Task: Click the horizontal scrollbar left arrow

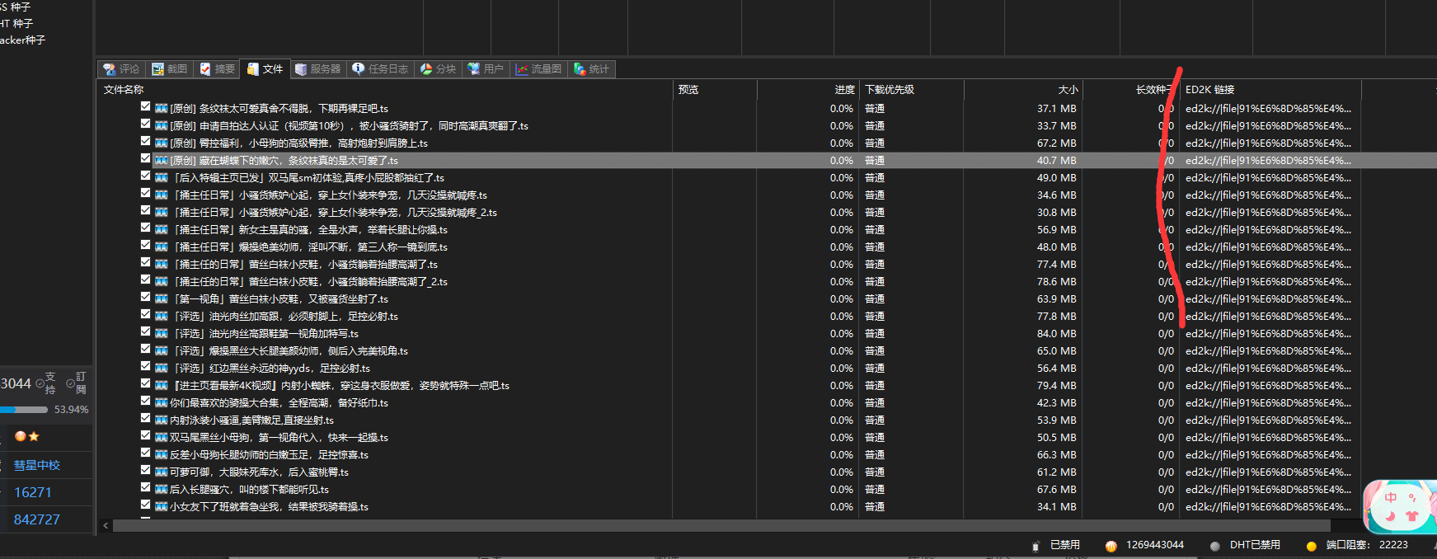Action: (x=106, y=525)
